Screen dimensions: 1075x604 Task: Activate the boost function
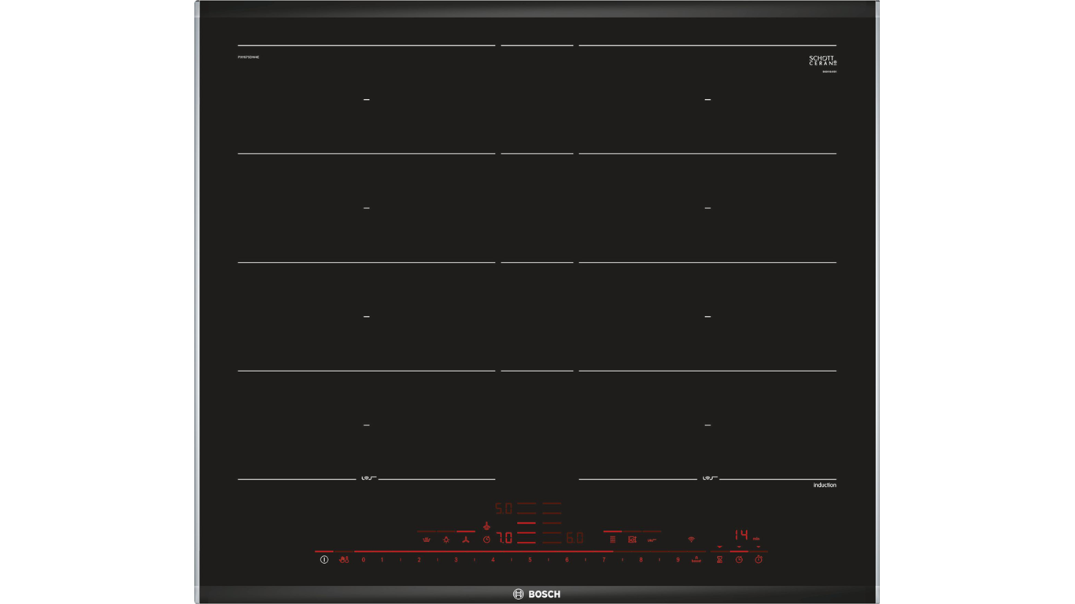[x=696, y=560]
